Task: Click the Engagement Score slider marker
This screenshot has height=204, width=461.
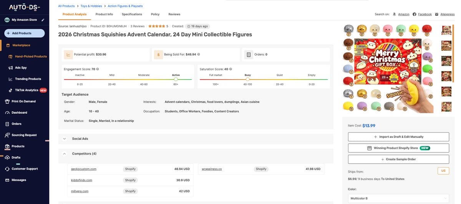Action: 176,79
